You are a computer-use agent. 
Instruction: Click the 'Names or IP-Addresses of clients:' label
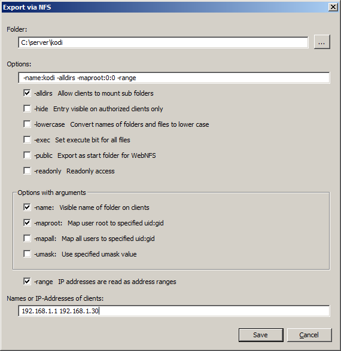[x=55, y=298]
